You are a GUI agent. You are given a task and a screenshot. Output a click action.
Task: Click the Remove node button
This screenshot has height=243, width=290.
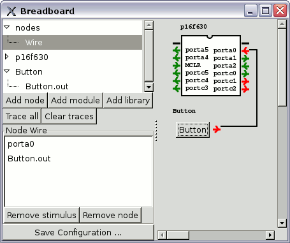tap(110, 215)
